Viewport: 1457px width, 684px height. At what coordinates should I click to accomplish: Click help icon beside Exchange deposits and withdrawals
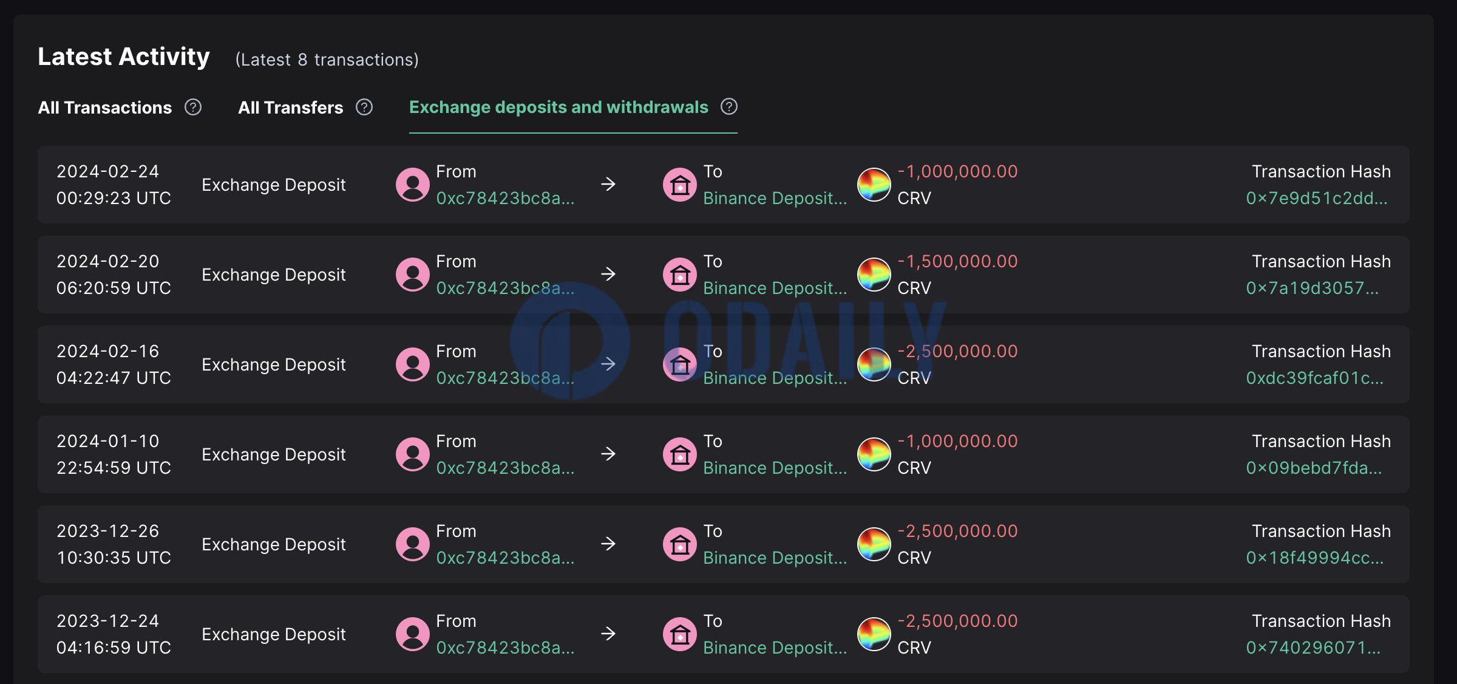pyautogui.click(x=729, y=107)
